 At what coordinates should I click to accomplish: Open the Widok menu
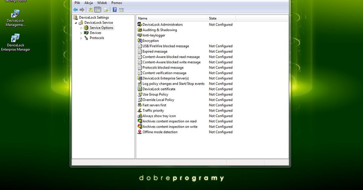tap(102, 3)
